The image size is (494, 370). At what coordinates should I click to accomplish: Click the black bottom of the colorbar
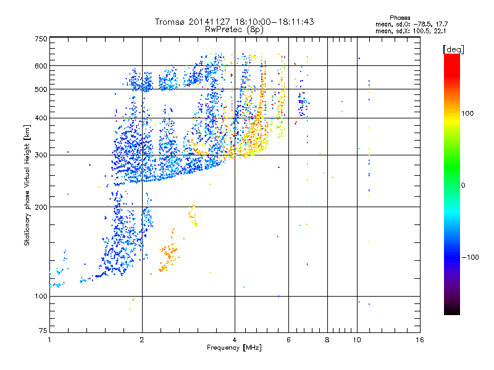[x=452, y=310]
